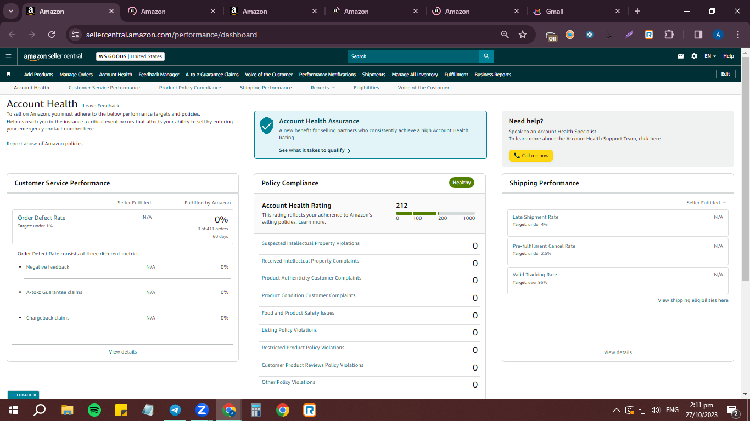Click the zoom magnifier icon in address bar
The image size is (750, 421).
point(505,35)
